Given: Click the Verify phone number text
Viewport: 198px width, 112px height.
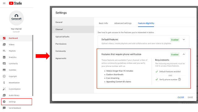Looking at the screenshot, I should click(x=168, y=80).
